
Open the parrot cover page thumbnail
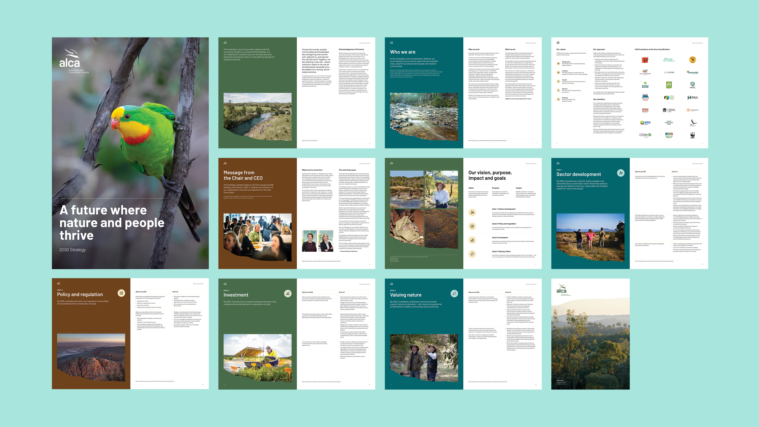click(130, 153)
